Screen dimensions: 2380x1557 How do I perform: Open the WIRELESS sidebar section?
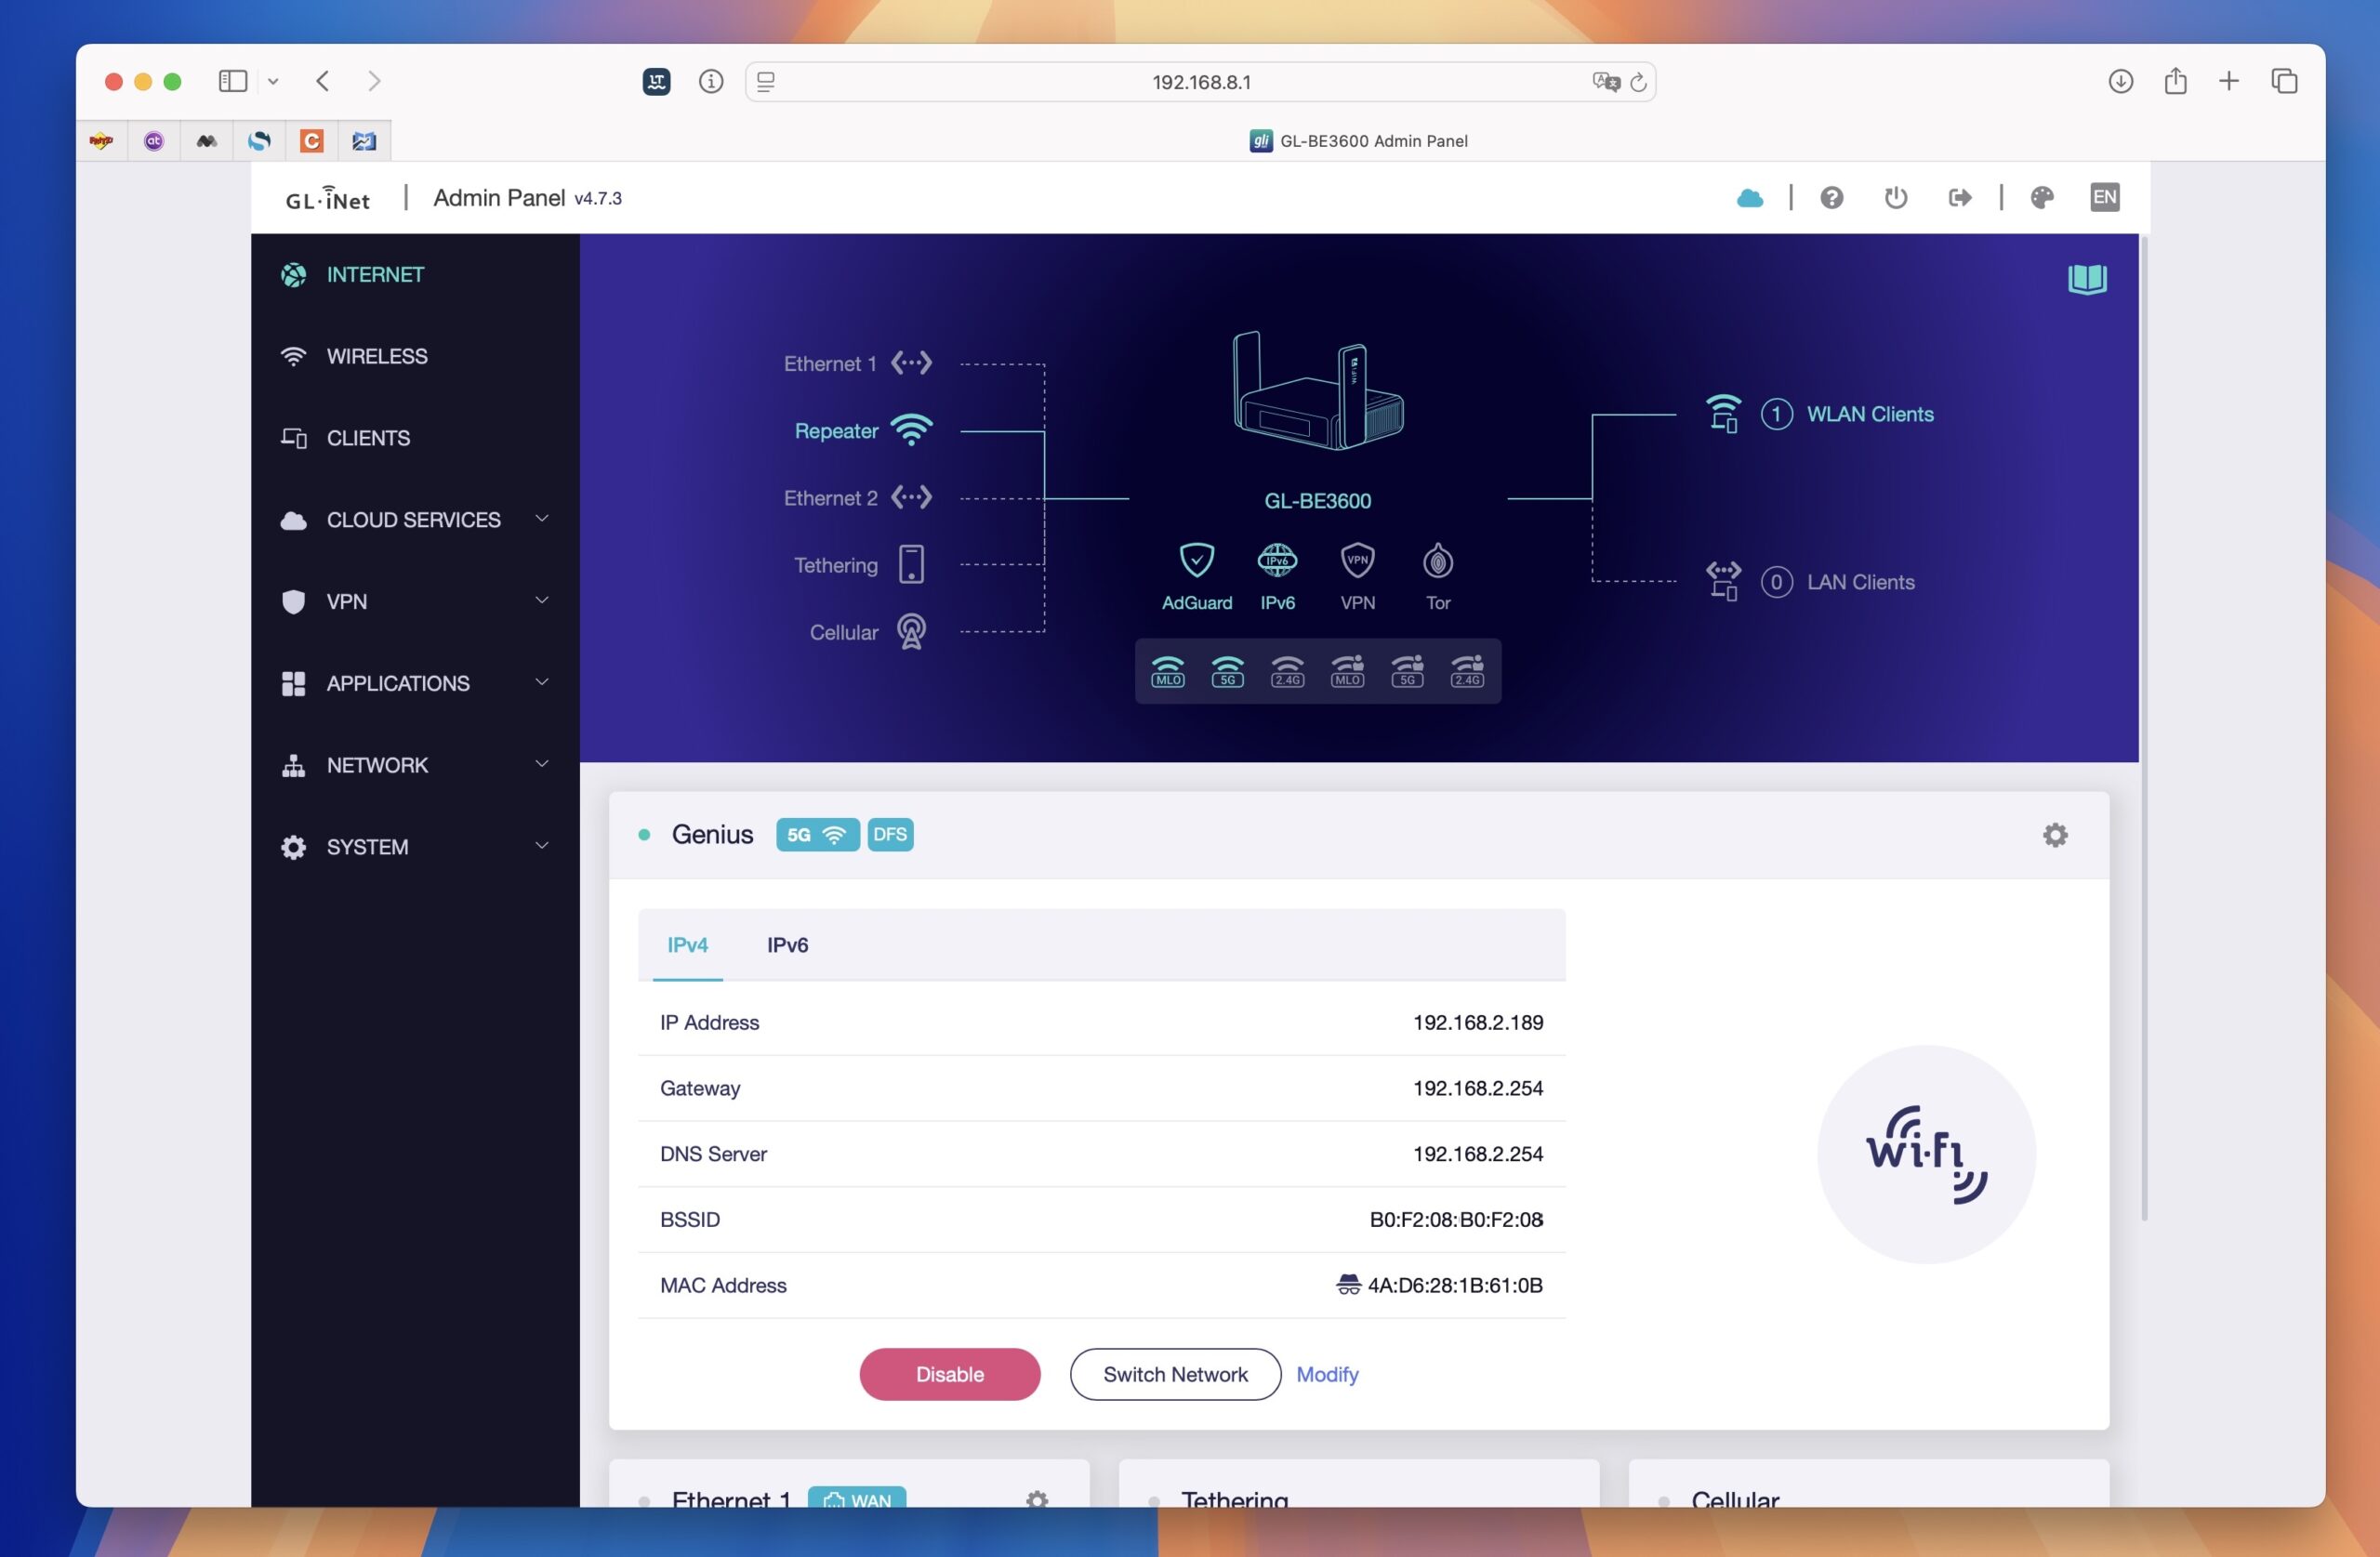click(377, 356)
